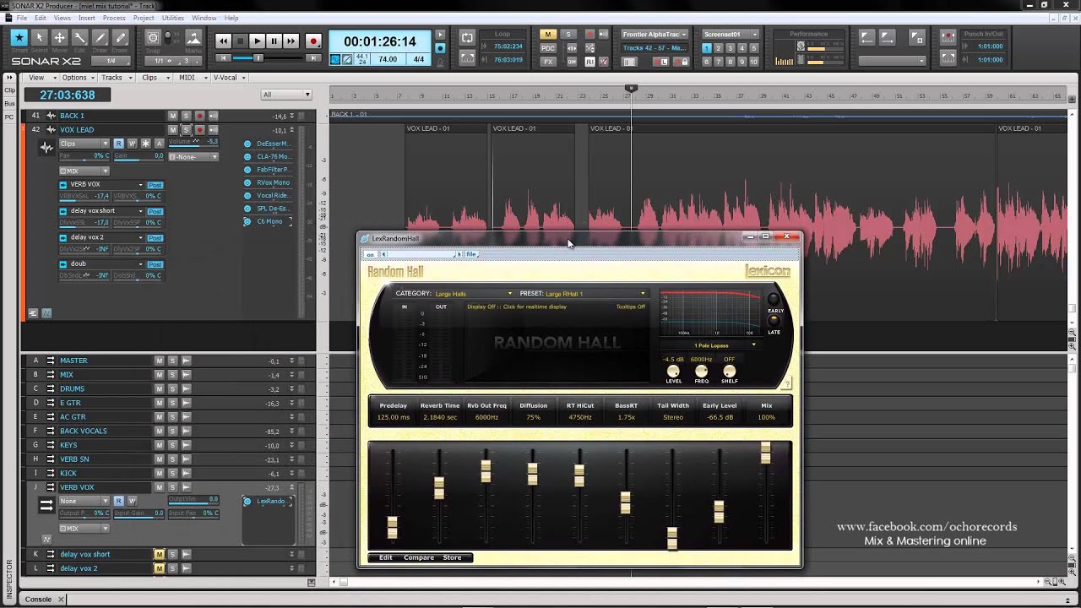This screenshot has height=608, width=1081.
Task: Toggle the PDC override button
Action: tap(548, 48)
